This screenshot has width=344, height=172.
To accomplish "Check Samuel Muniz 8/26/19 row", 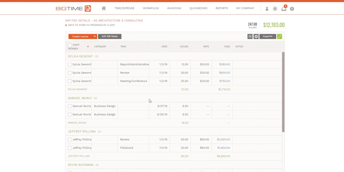I will coord(70,114).
